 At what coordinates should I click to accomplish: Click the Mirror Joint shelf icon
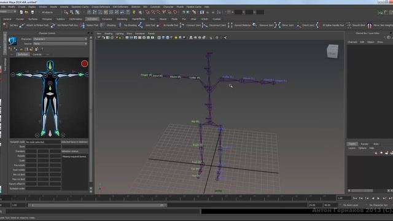point(278,25)
